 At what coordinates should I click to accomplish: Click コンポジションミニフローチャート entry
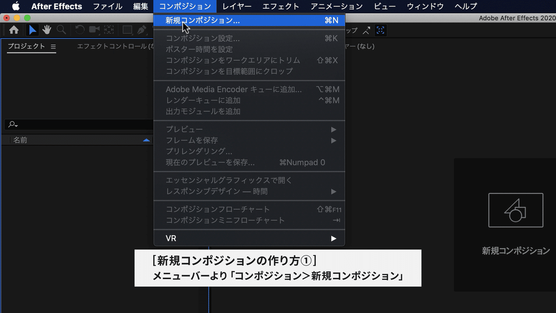(249, 220)
